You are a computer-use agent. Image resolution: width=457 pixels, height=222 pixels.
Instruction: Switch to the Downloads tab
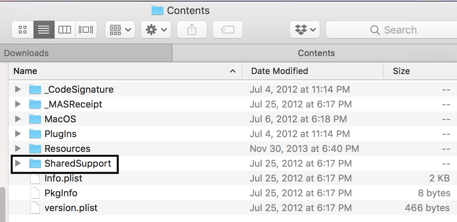(x=86, y=53)
